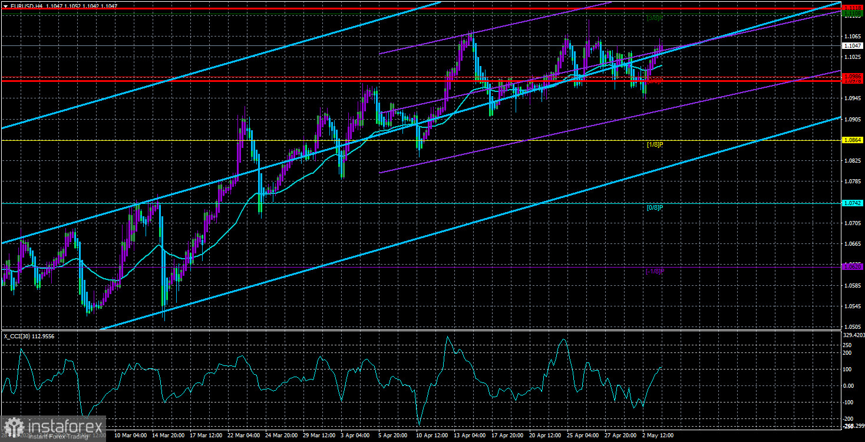Click the 25 Apr 04:00 time label

pos(582,436)
